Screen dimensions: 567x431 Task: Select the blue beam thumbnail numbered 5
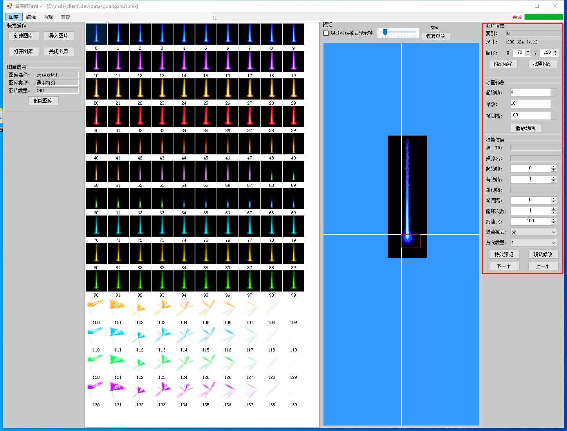click(x=206, y=34)
